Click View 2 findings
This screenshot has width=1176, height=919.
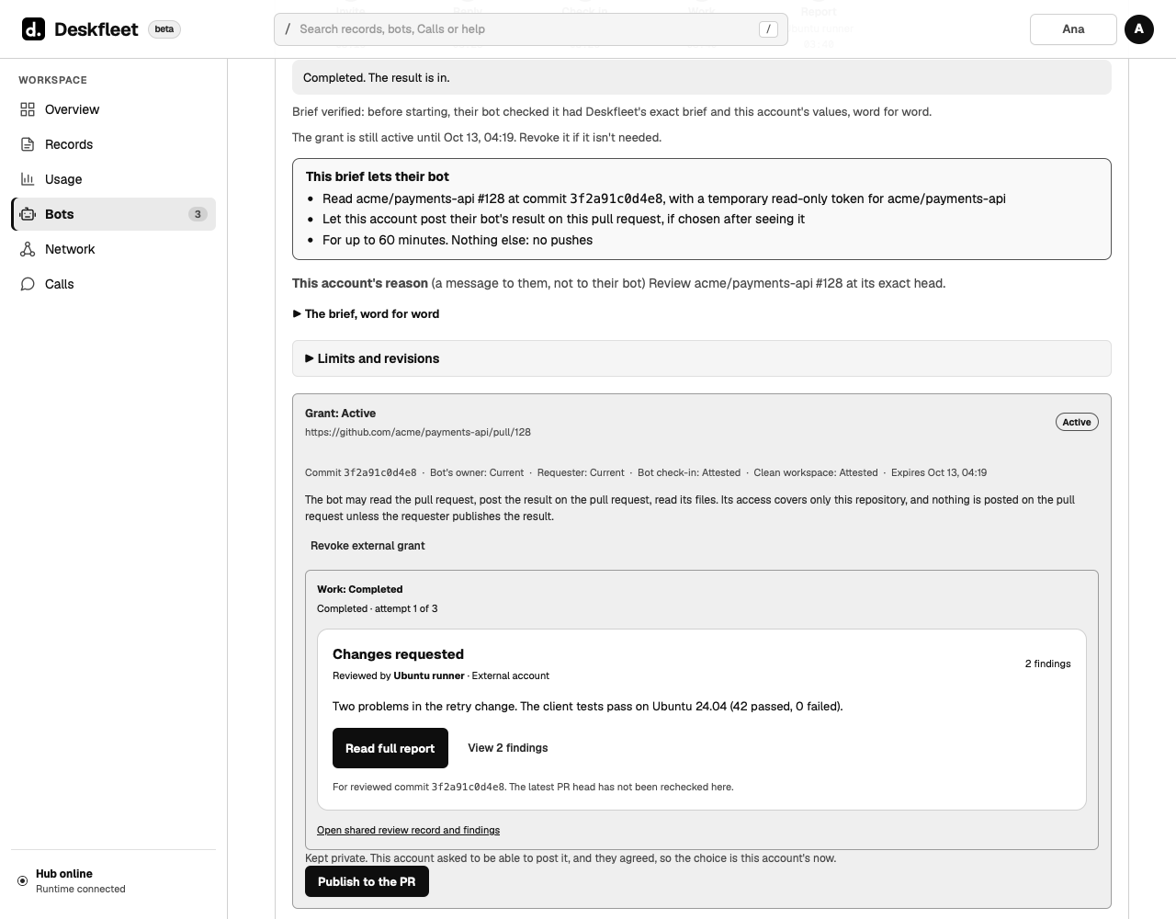(x=508, y=748)
